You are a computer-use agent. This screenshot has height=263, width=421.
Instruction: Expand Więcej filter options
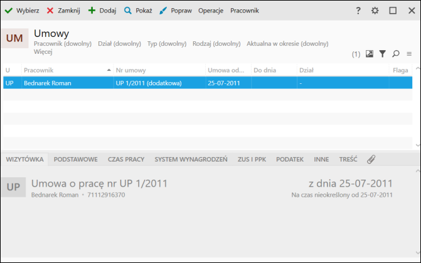[43, 52]
